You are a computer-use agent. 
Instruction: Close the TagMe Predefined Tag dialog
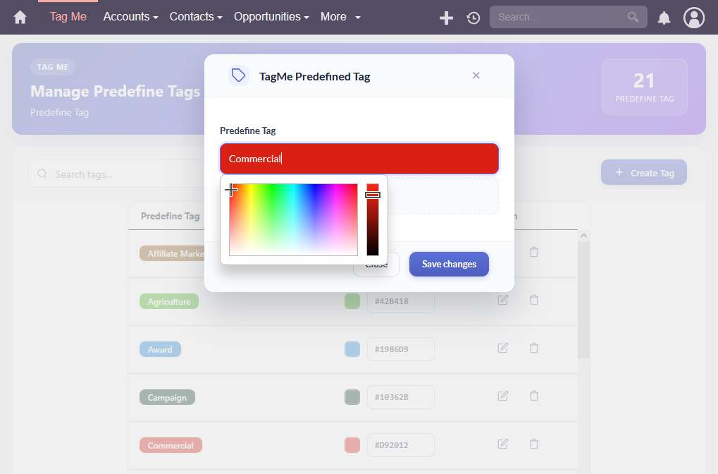pos(476,75)
